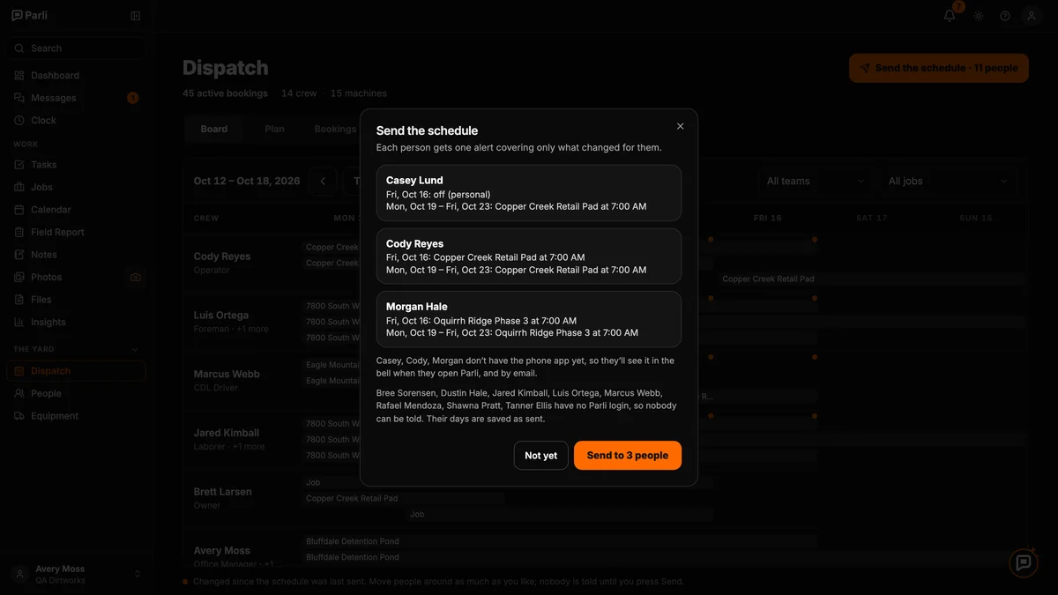Switch to the Bookings tab

coord(335,129)
